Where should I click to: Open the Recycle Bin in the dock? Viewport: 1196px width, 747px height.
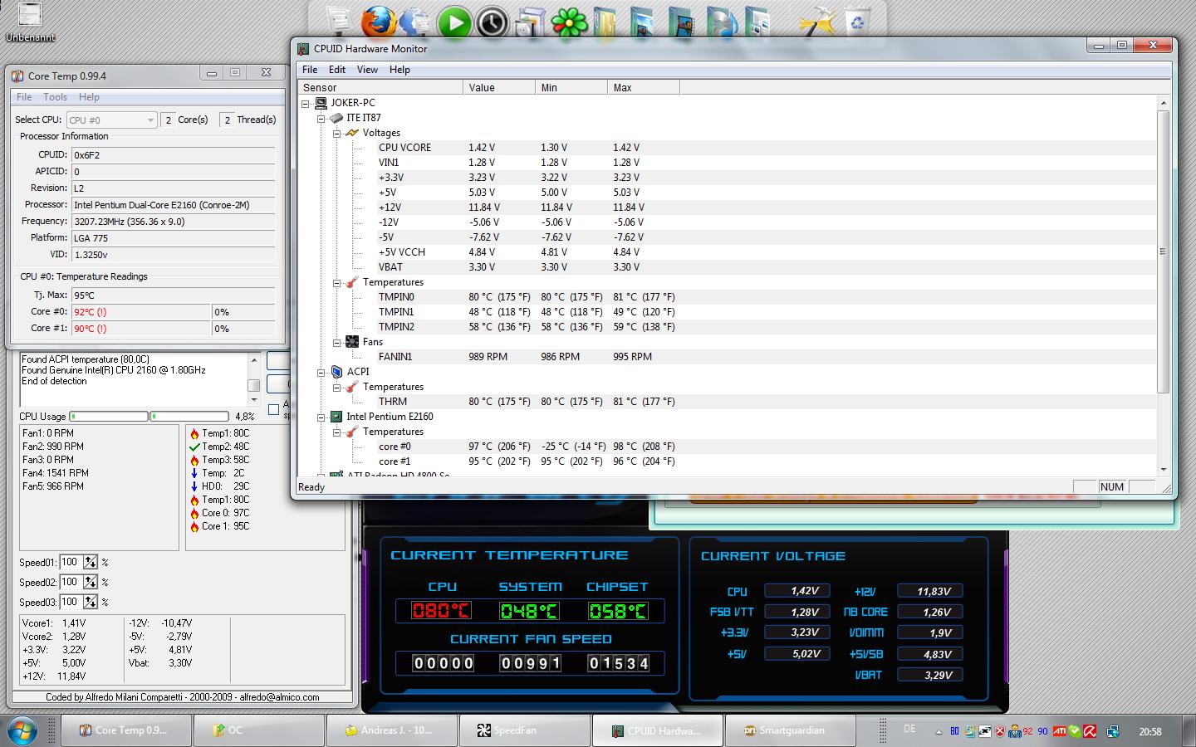(x=857, y=22)
